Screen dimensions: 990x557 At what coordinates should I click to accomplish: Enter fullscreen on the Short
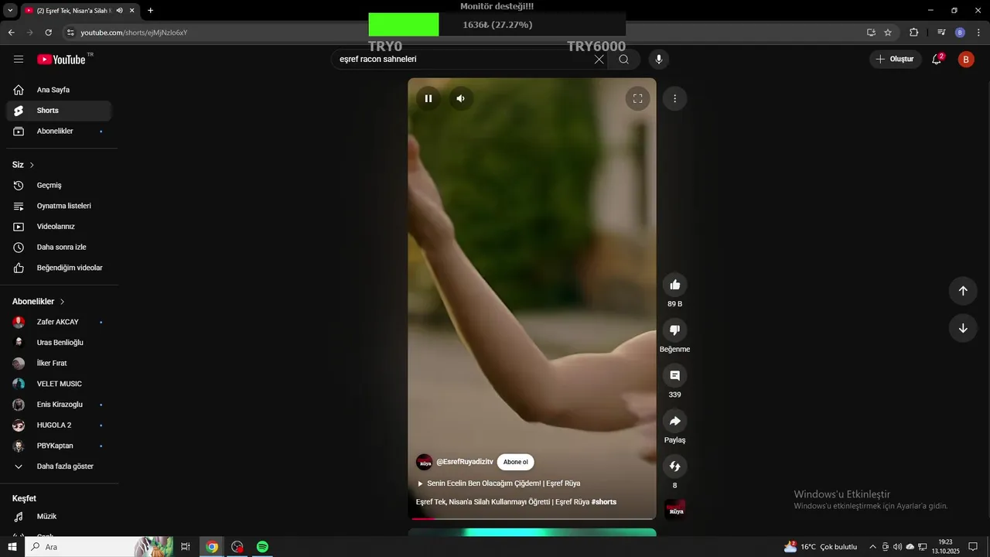[x=638, y=98]
